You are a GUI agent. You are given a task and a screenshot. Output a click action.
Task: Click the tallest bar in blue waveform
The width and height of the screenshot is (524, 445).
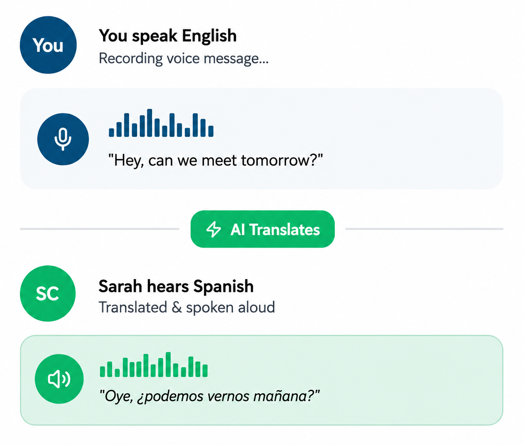click(150, 123)
